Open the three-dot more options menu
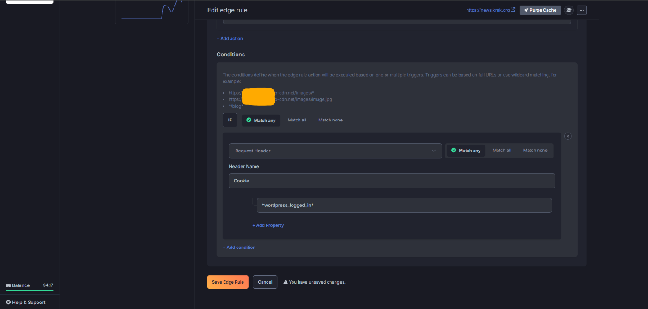Viewport: 648px width, 309px height. 582,10
